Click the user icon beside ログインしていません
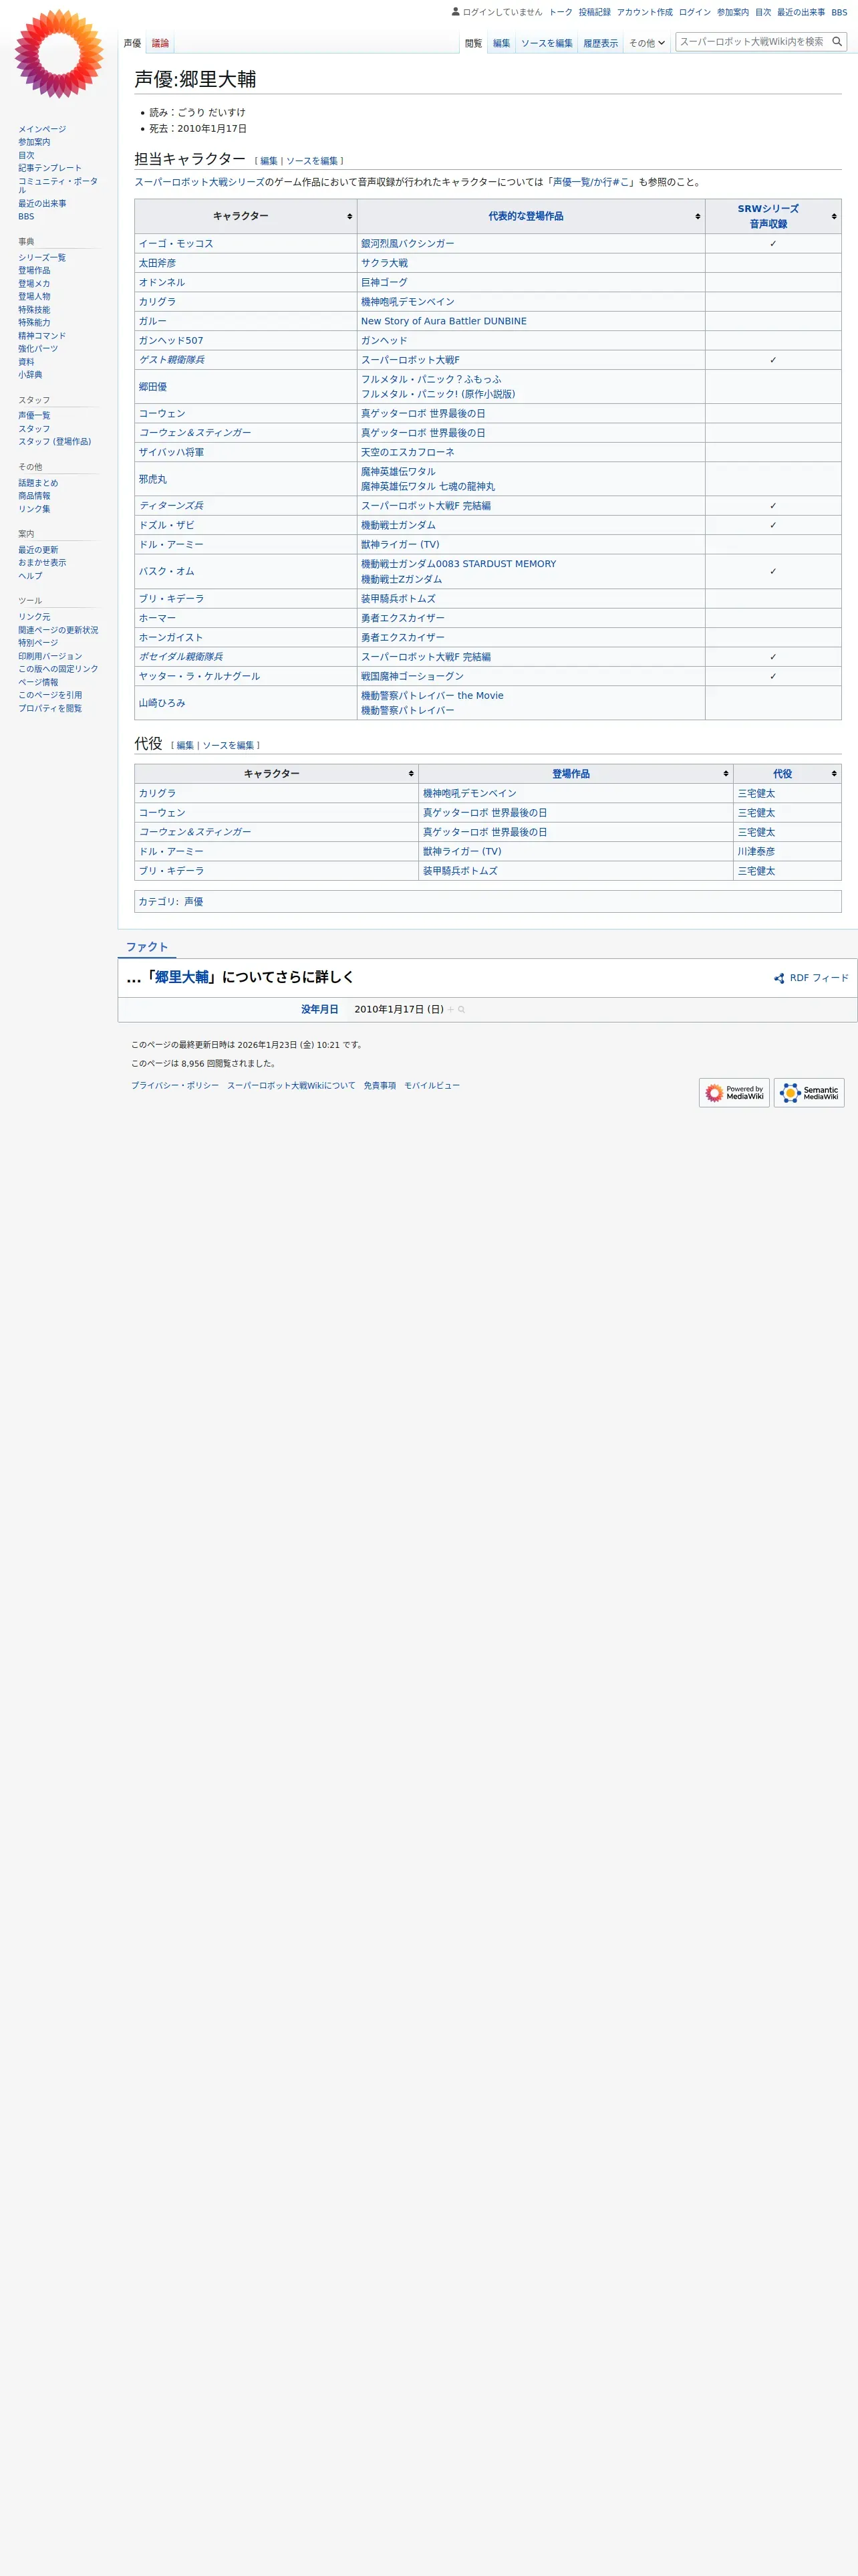Screen dimensions: 858x2576 [x=456, y=12]
